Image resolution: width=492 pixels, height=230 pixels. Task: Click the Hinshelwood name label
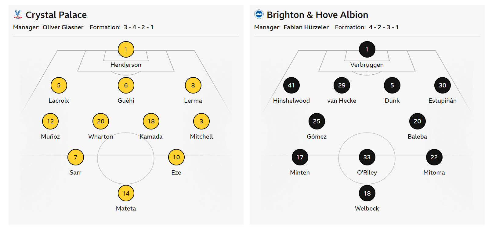(291, 101)
